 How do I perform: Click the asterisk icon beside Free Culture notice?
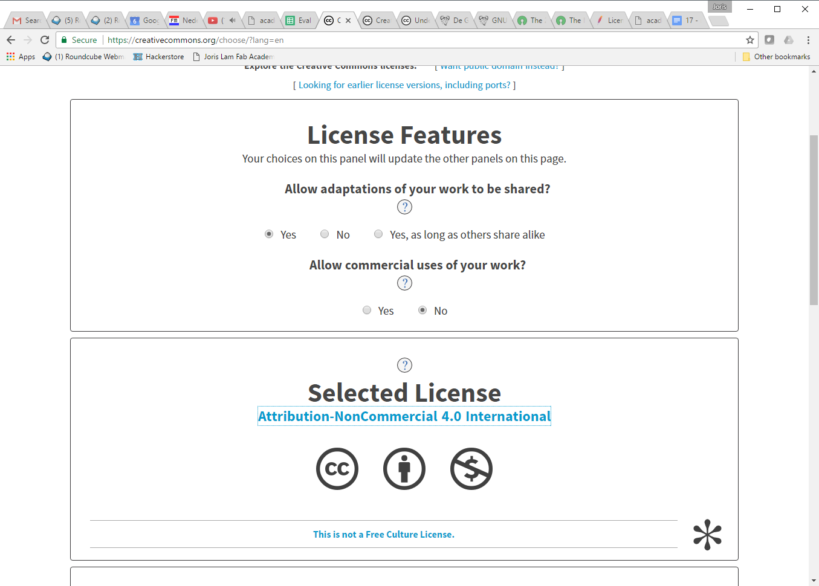[x=707, y=535]
